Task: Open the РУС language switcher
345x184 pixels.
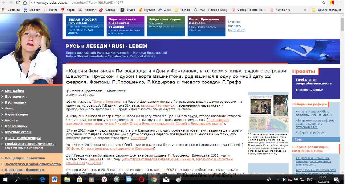Action: (x=310, y=179)
